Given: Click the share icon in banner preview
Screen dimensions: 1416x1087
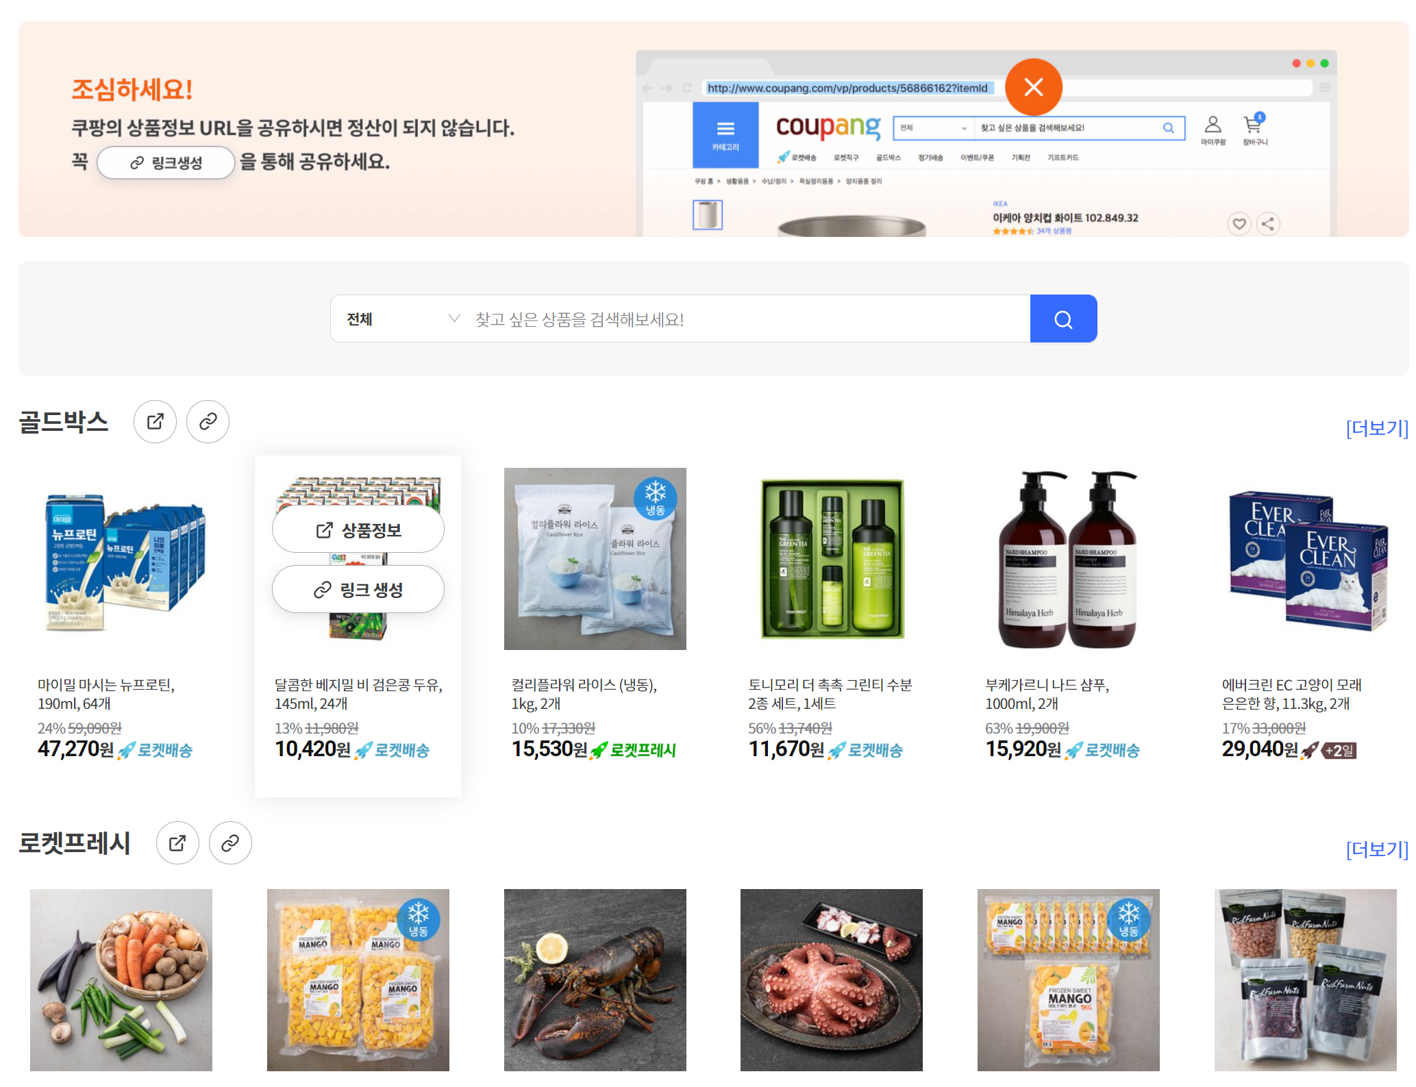Looking at the screenshot, I should 1268,224.
